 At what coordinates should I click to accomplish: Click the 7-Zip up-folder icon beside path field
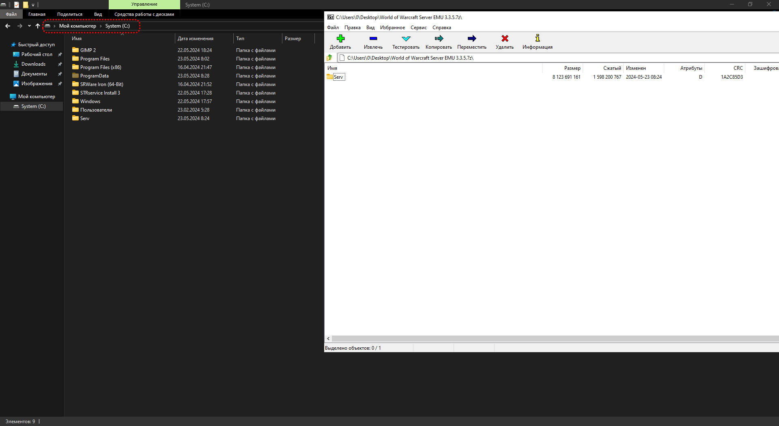[x=329, y=58]
